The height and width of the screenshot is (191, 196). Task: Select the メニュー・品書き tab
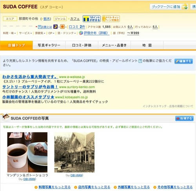pos(114,45)
